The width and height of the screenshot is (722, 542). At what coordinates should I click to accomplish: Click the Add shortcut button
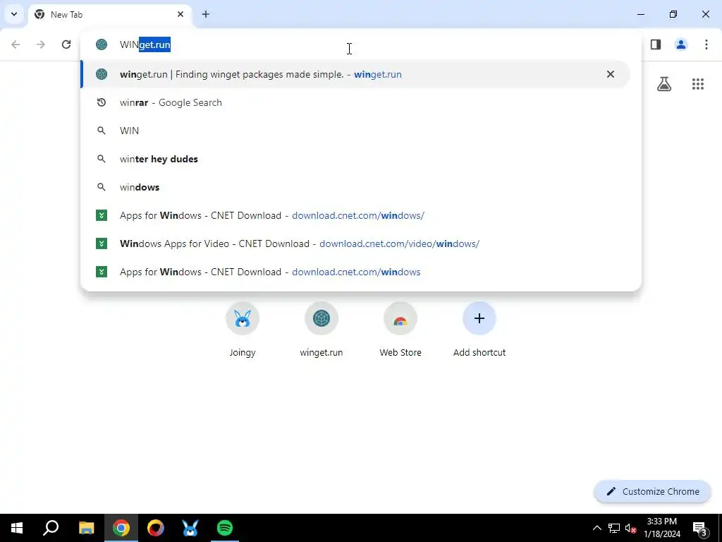click(x=479, y=330)
